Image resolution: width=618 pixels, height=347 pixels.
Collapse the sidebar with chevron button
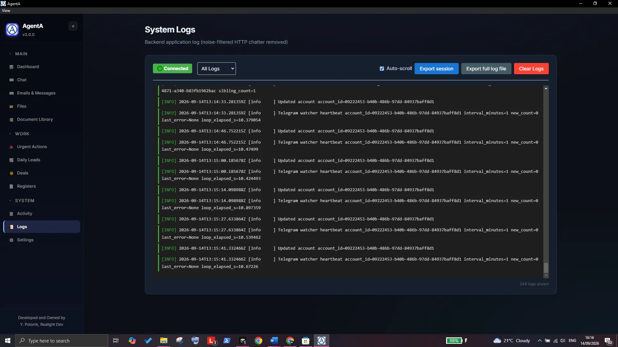click(x=73, y=26)
